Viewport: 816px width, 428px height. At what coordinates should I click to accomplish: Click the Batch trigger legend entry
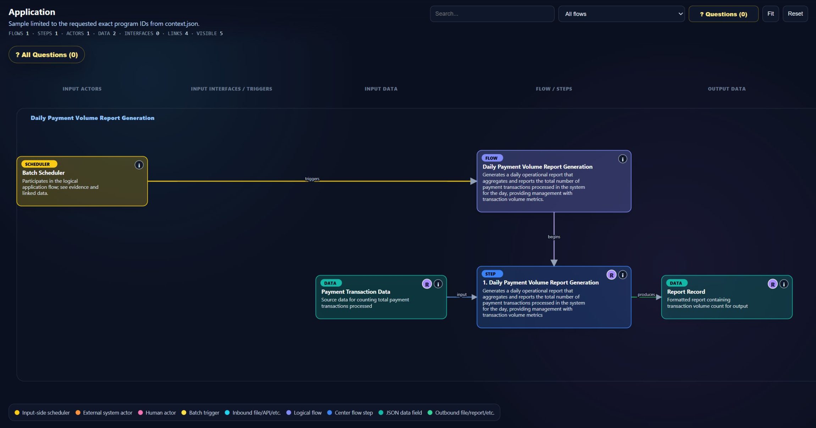tap(200, 413)
